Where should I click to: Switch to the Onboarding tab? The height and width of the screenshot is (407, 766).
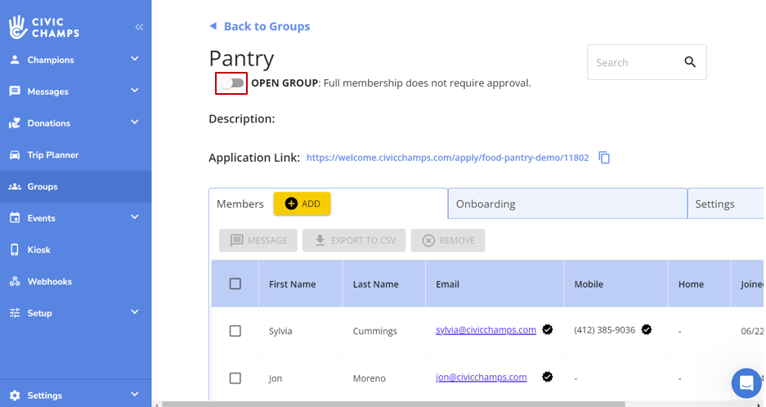click(567, 204)
